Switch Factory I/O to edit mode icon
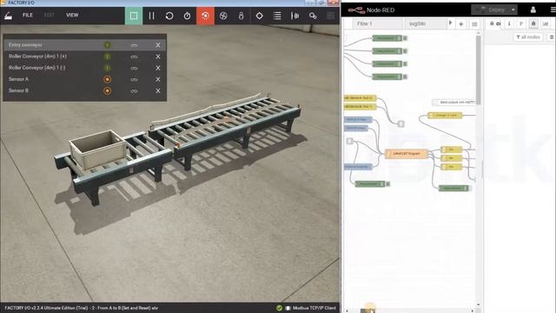The height and width of the screenshot is (313, 556). (8, 16)
